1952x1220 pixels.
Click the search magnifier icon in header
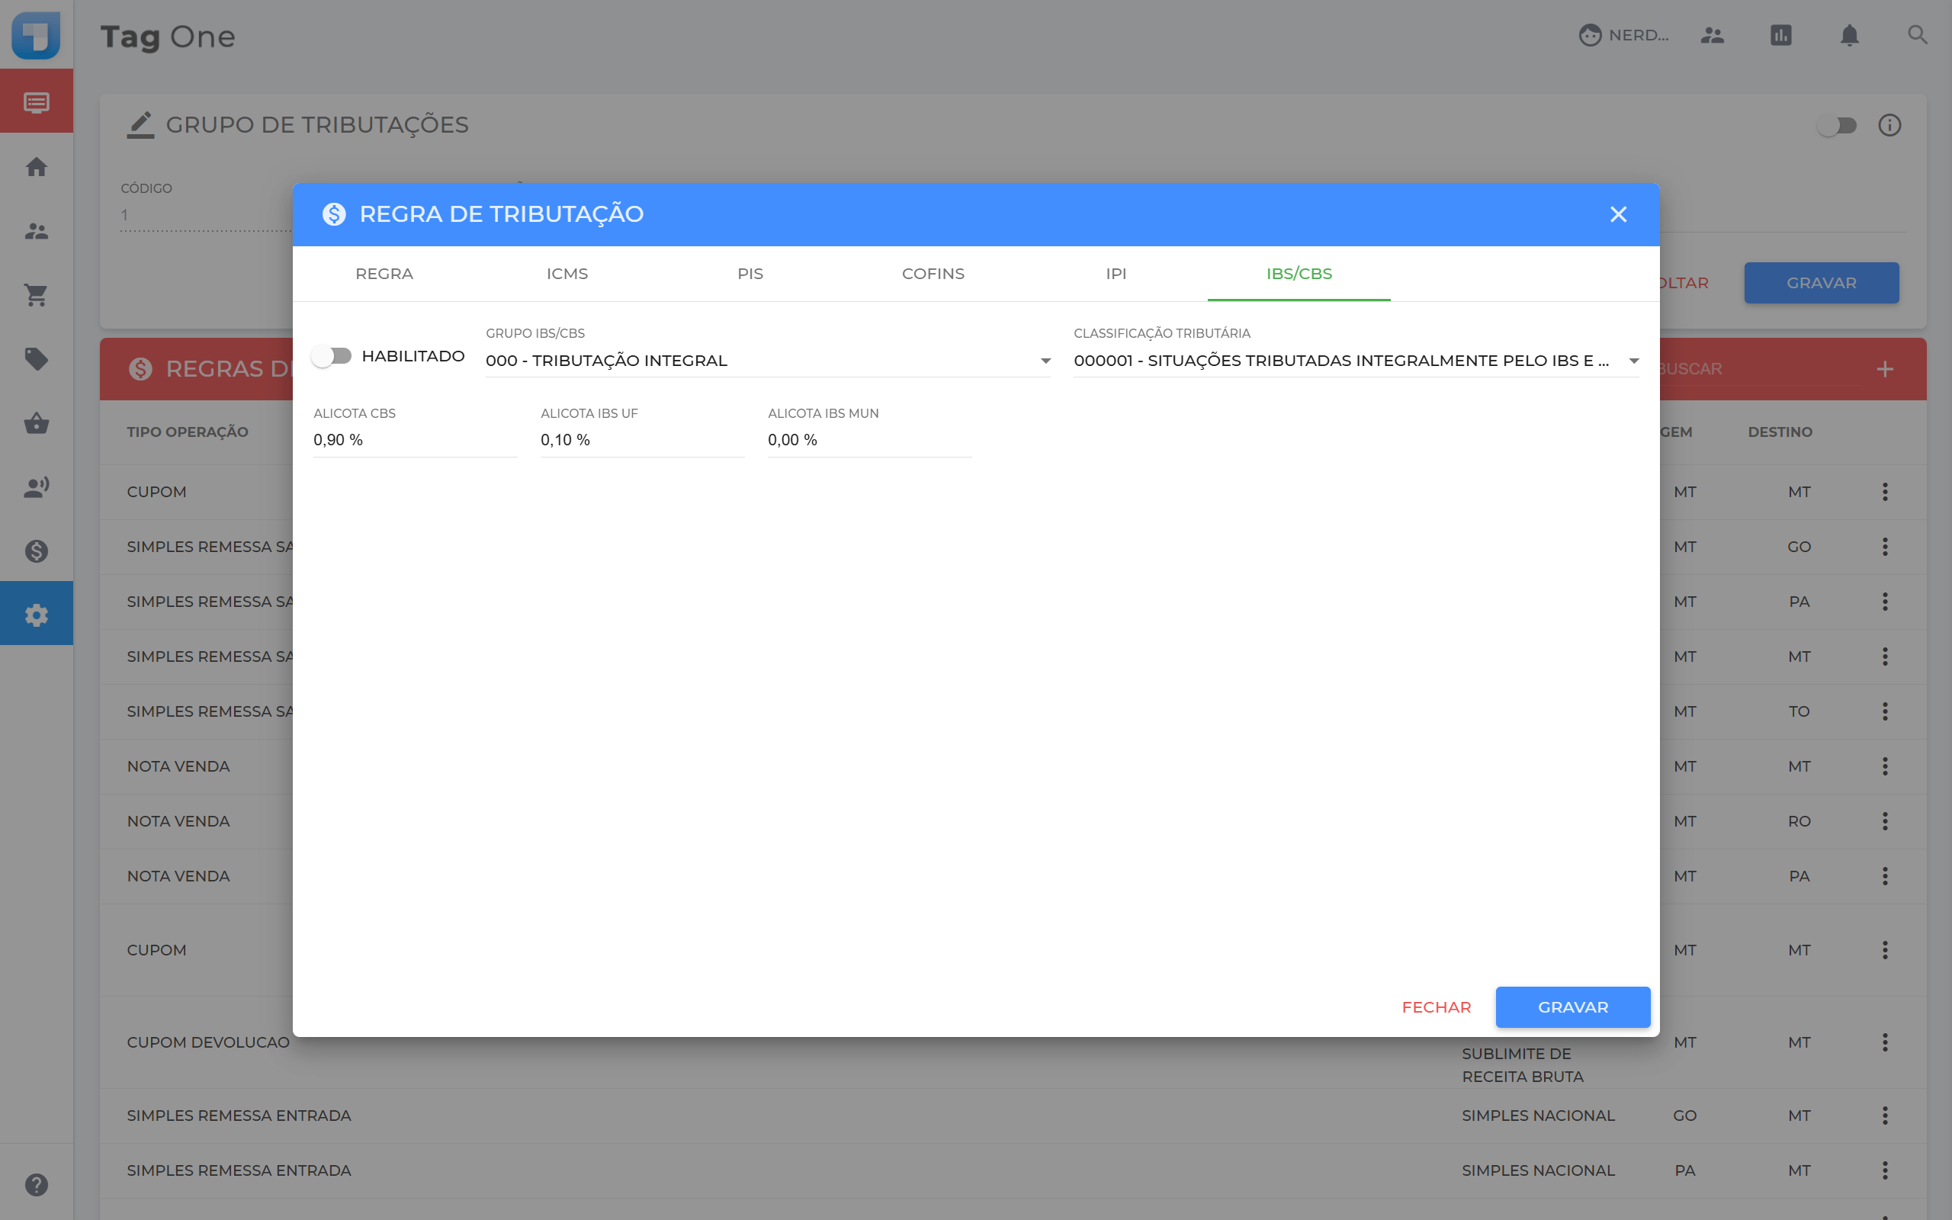click(x=1918, y=36)
